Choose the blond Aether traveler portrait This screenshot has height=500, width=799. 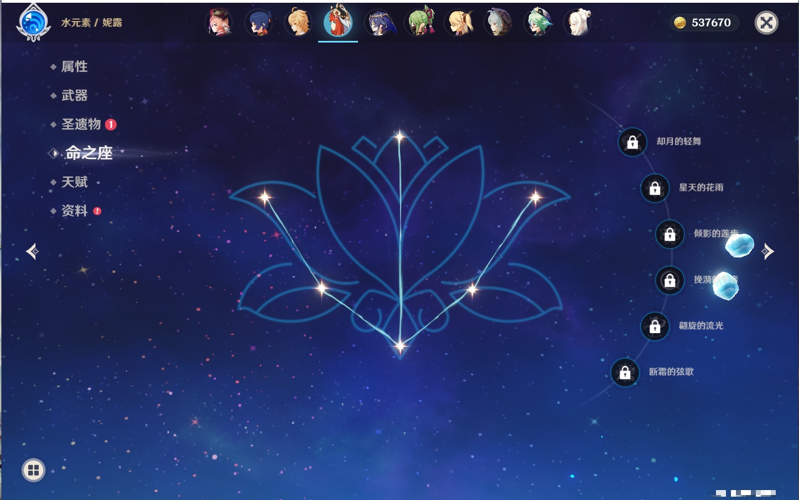(x=298, y=22)
